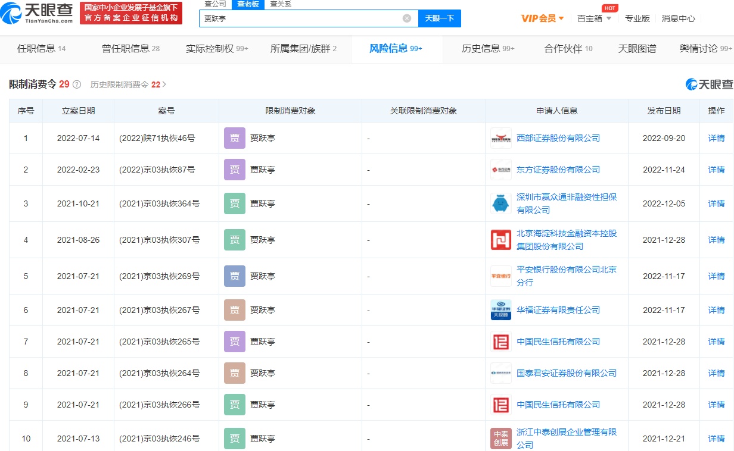The width and height of the screenshot is (734, 451).
Task: Click purple 贾 avatar in row 1
Action: (x=234, y=138)
